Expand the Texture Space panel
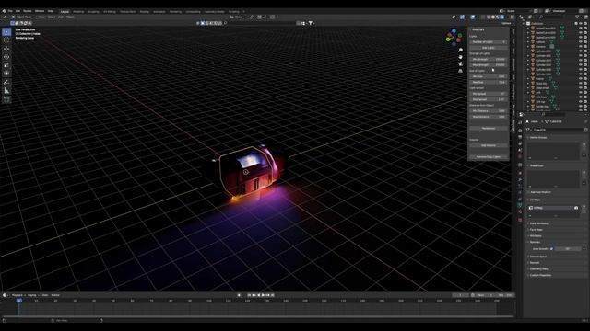 click(538, 257)
